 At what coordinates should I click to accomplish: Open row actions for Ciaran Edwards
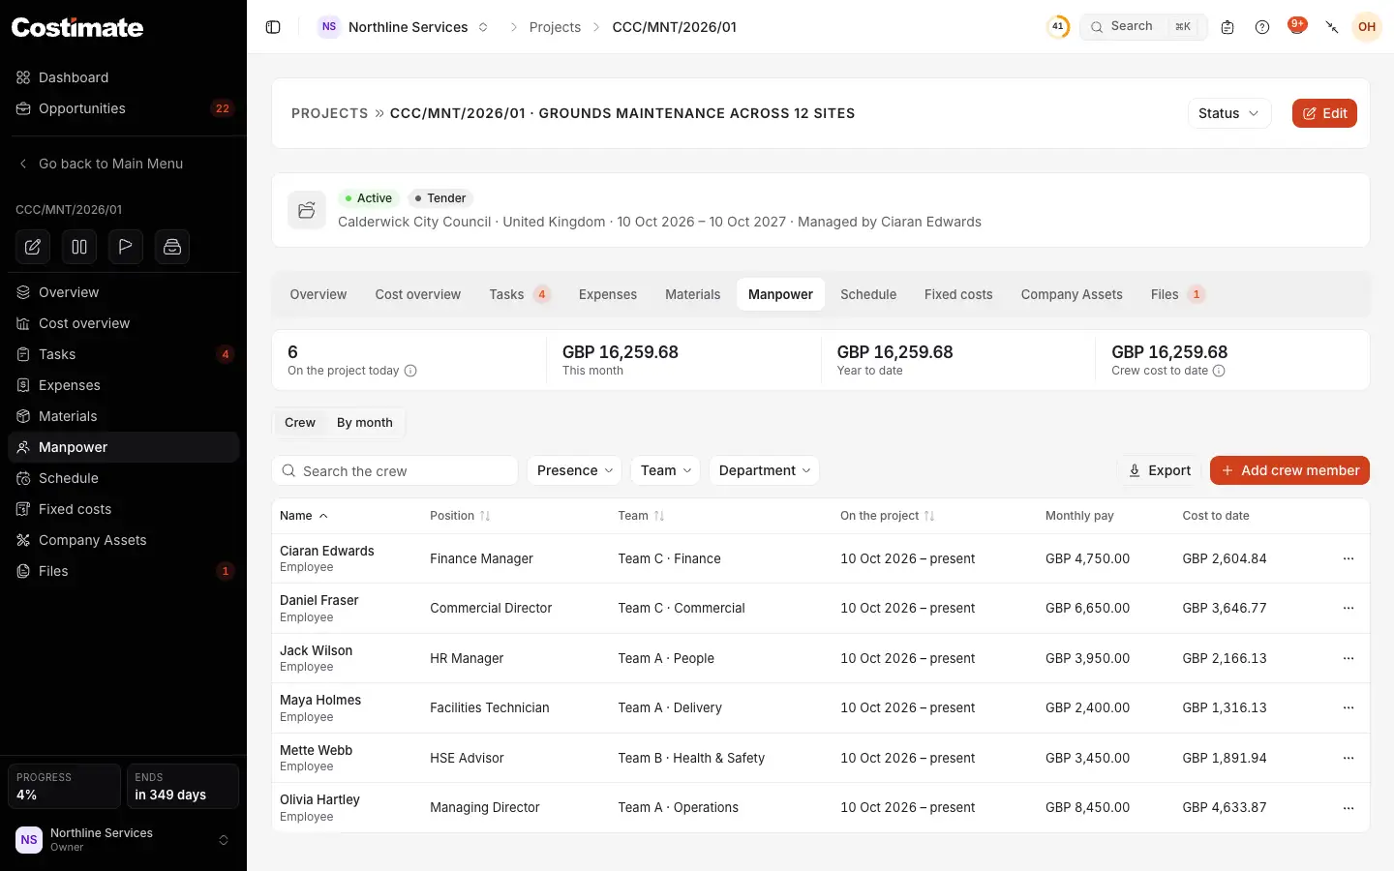pyautogui.click(x=1349, y=558)
